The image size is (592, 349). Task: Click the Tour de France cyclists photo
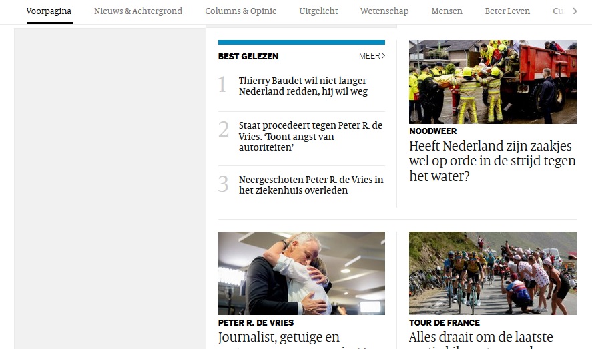(x=493, y=273)
